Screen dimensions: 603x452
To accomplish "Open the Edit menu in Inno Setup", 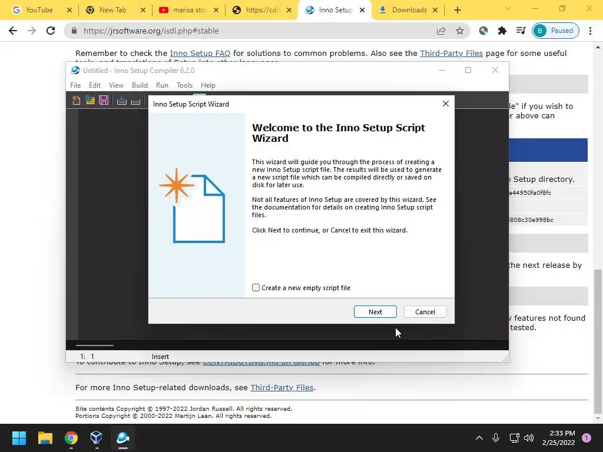I will 95,85.
